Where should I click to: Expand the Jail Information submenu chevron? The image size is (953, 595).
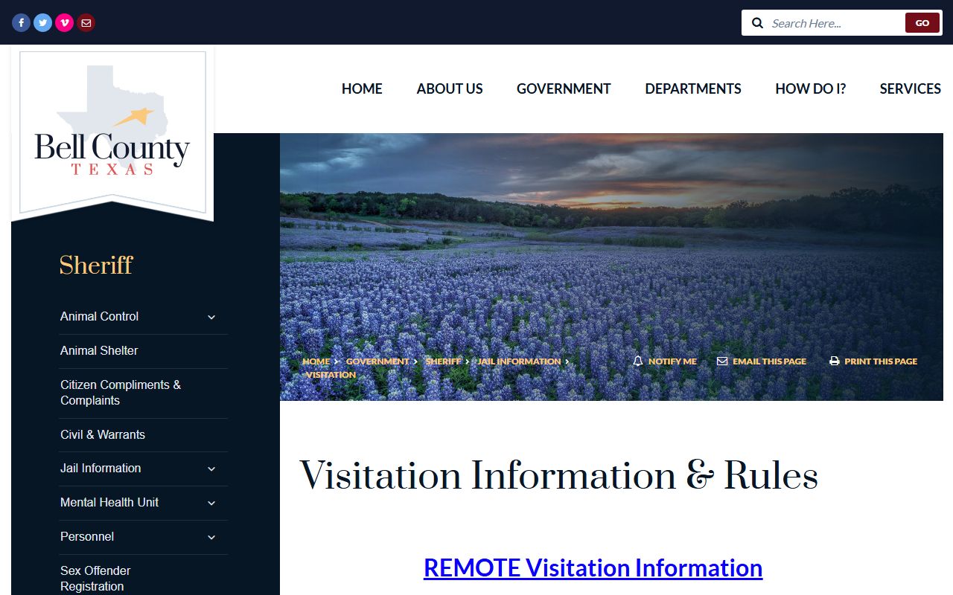[x=211, y=469]
